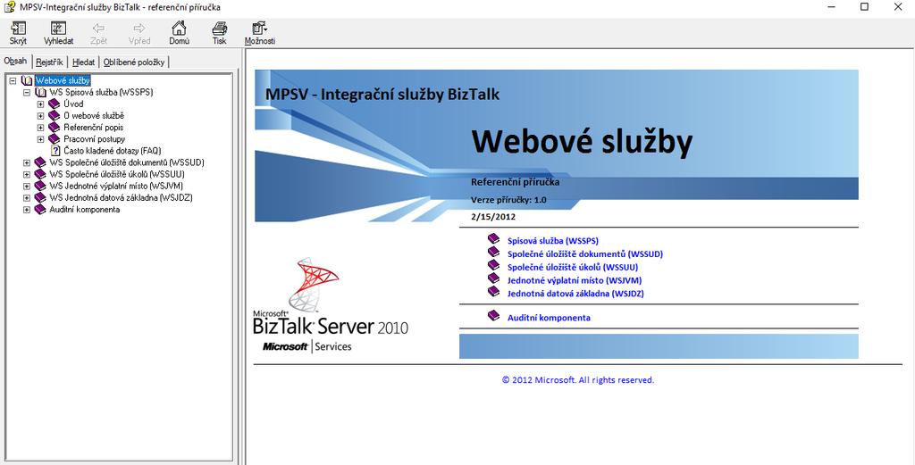Collapse the WS Spisová služba (WSSPS) node
Screen dimensions: 915x465
(x=26, y=93)
